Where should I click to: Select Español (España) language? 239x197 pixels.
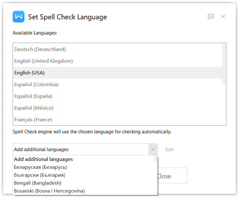click(33, 96)
